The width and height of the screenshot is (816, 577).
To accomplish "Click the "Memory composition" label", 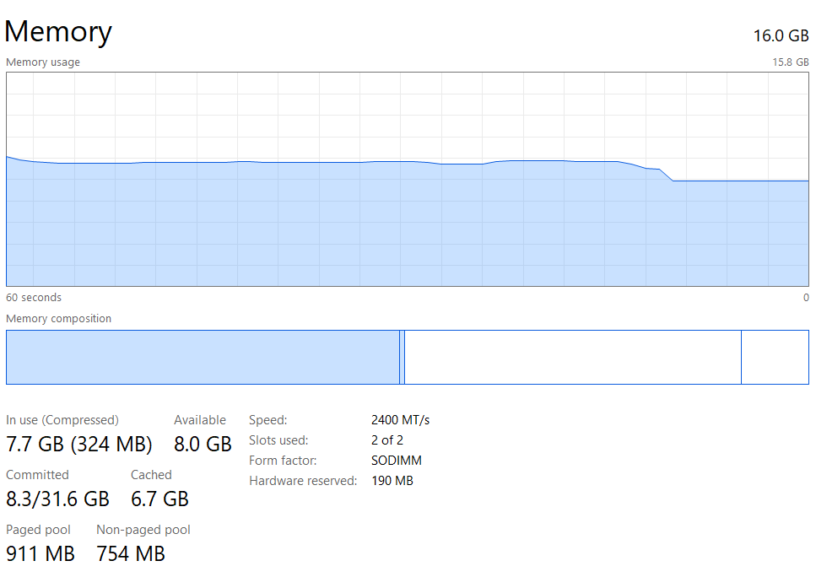I will [x=58, y=319].
